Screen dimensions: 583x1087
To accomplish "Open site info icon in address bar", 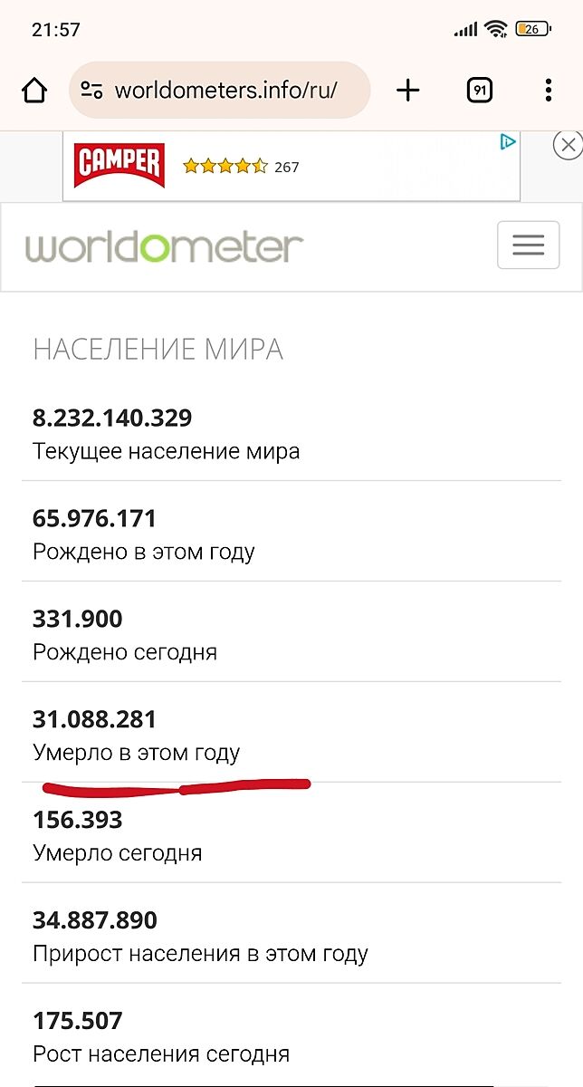I will point(91,91).
